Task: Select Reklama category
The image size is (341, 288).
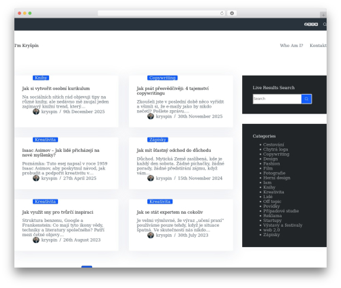Action: (272, 216)
